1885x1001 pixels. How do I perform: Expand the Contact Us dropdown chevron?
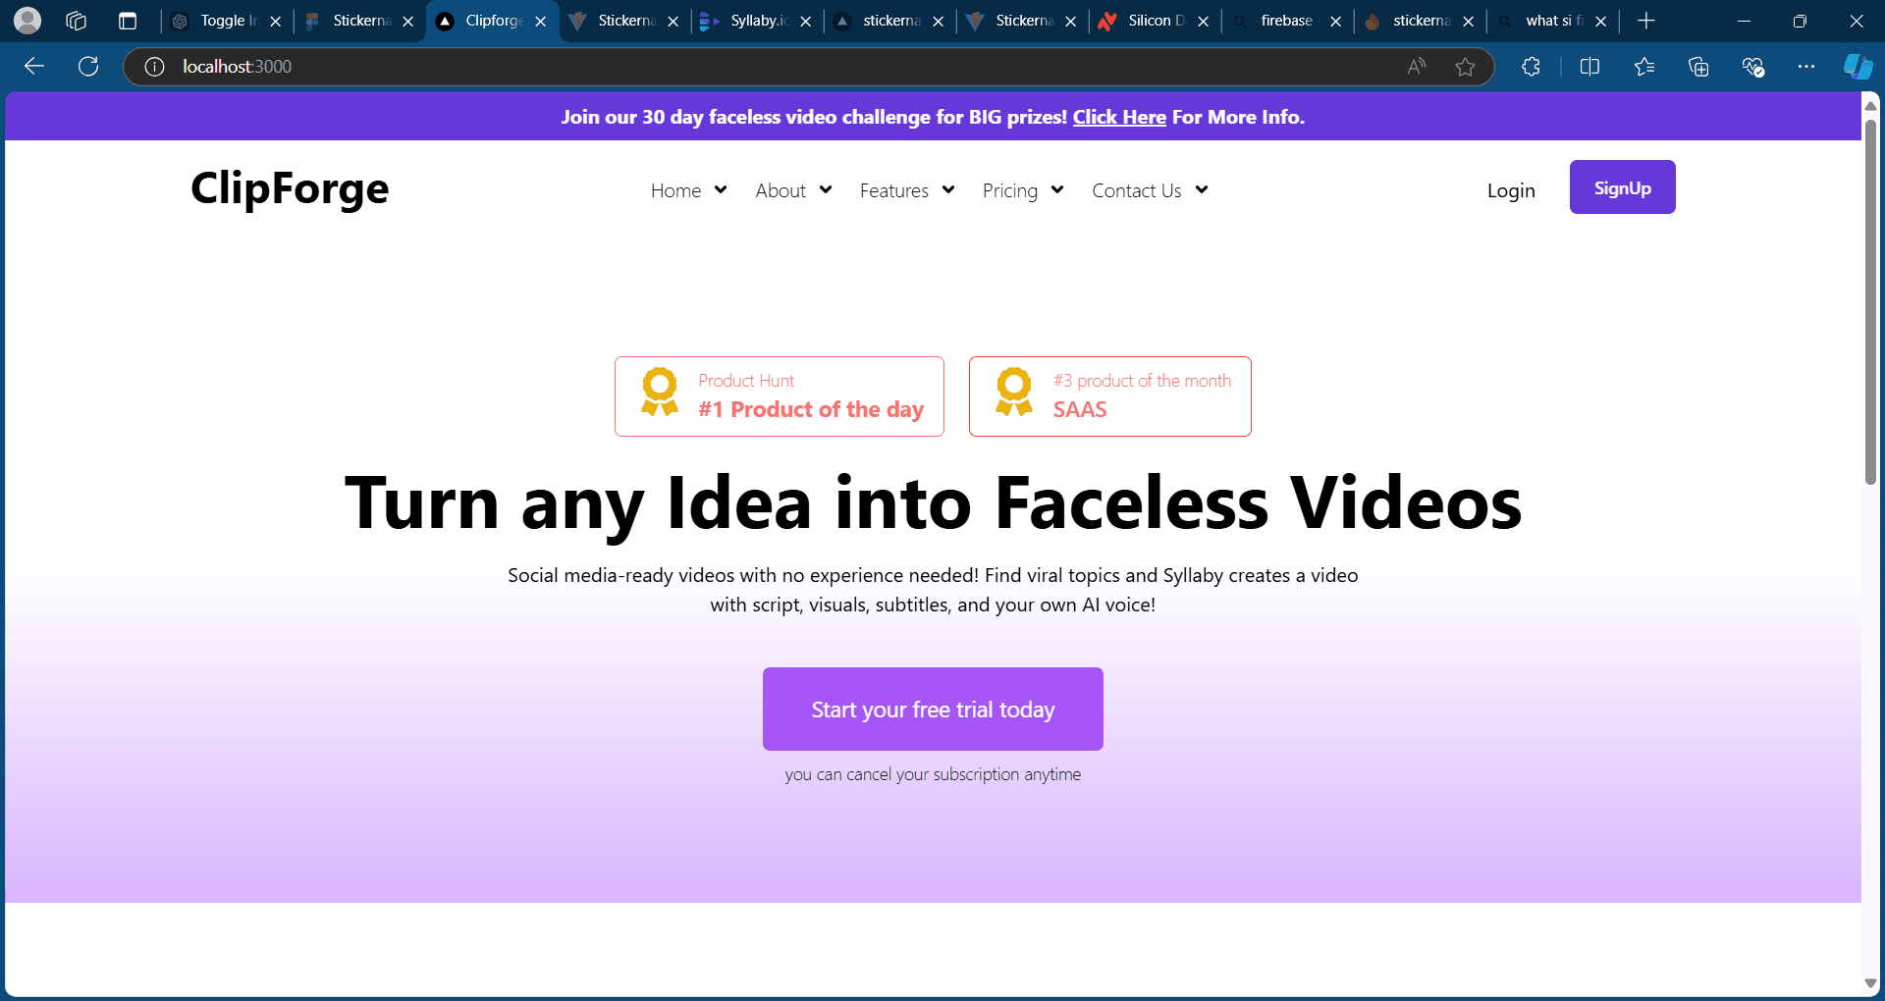tap(1202, 190)
